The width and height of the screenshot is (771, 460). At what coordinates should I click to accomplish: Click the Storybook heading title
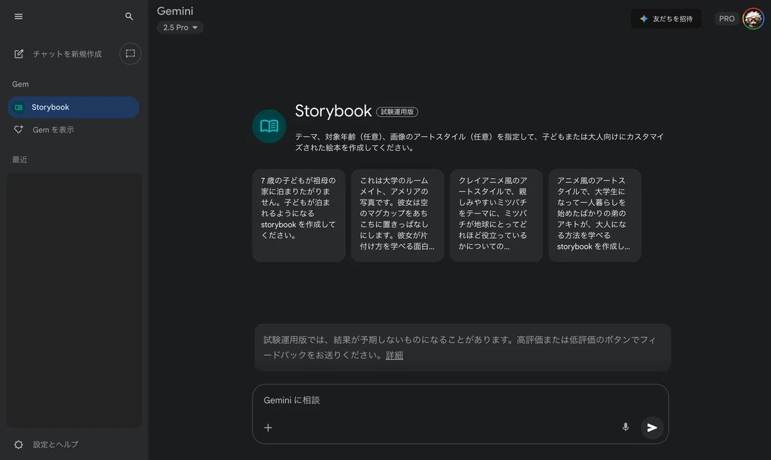[x=333, y=111]
